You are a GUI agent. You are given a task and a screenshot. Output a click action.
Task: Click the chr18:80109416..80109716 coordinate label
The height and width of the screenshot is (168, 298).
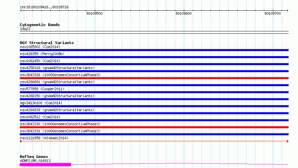pyautogui.click(x=44, y=7)
